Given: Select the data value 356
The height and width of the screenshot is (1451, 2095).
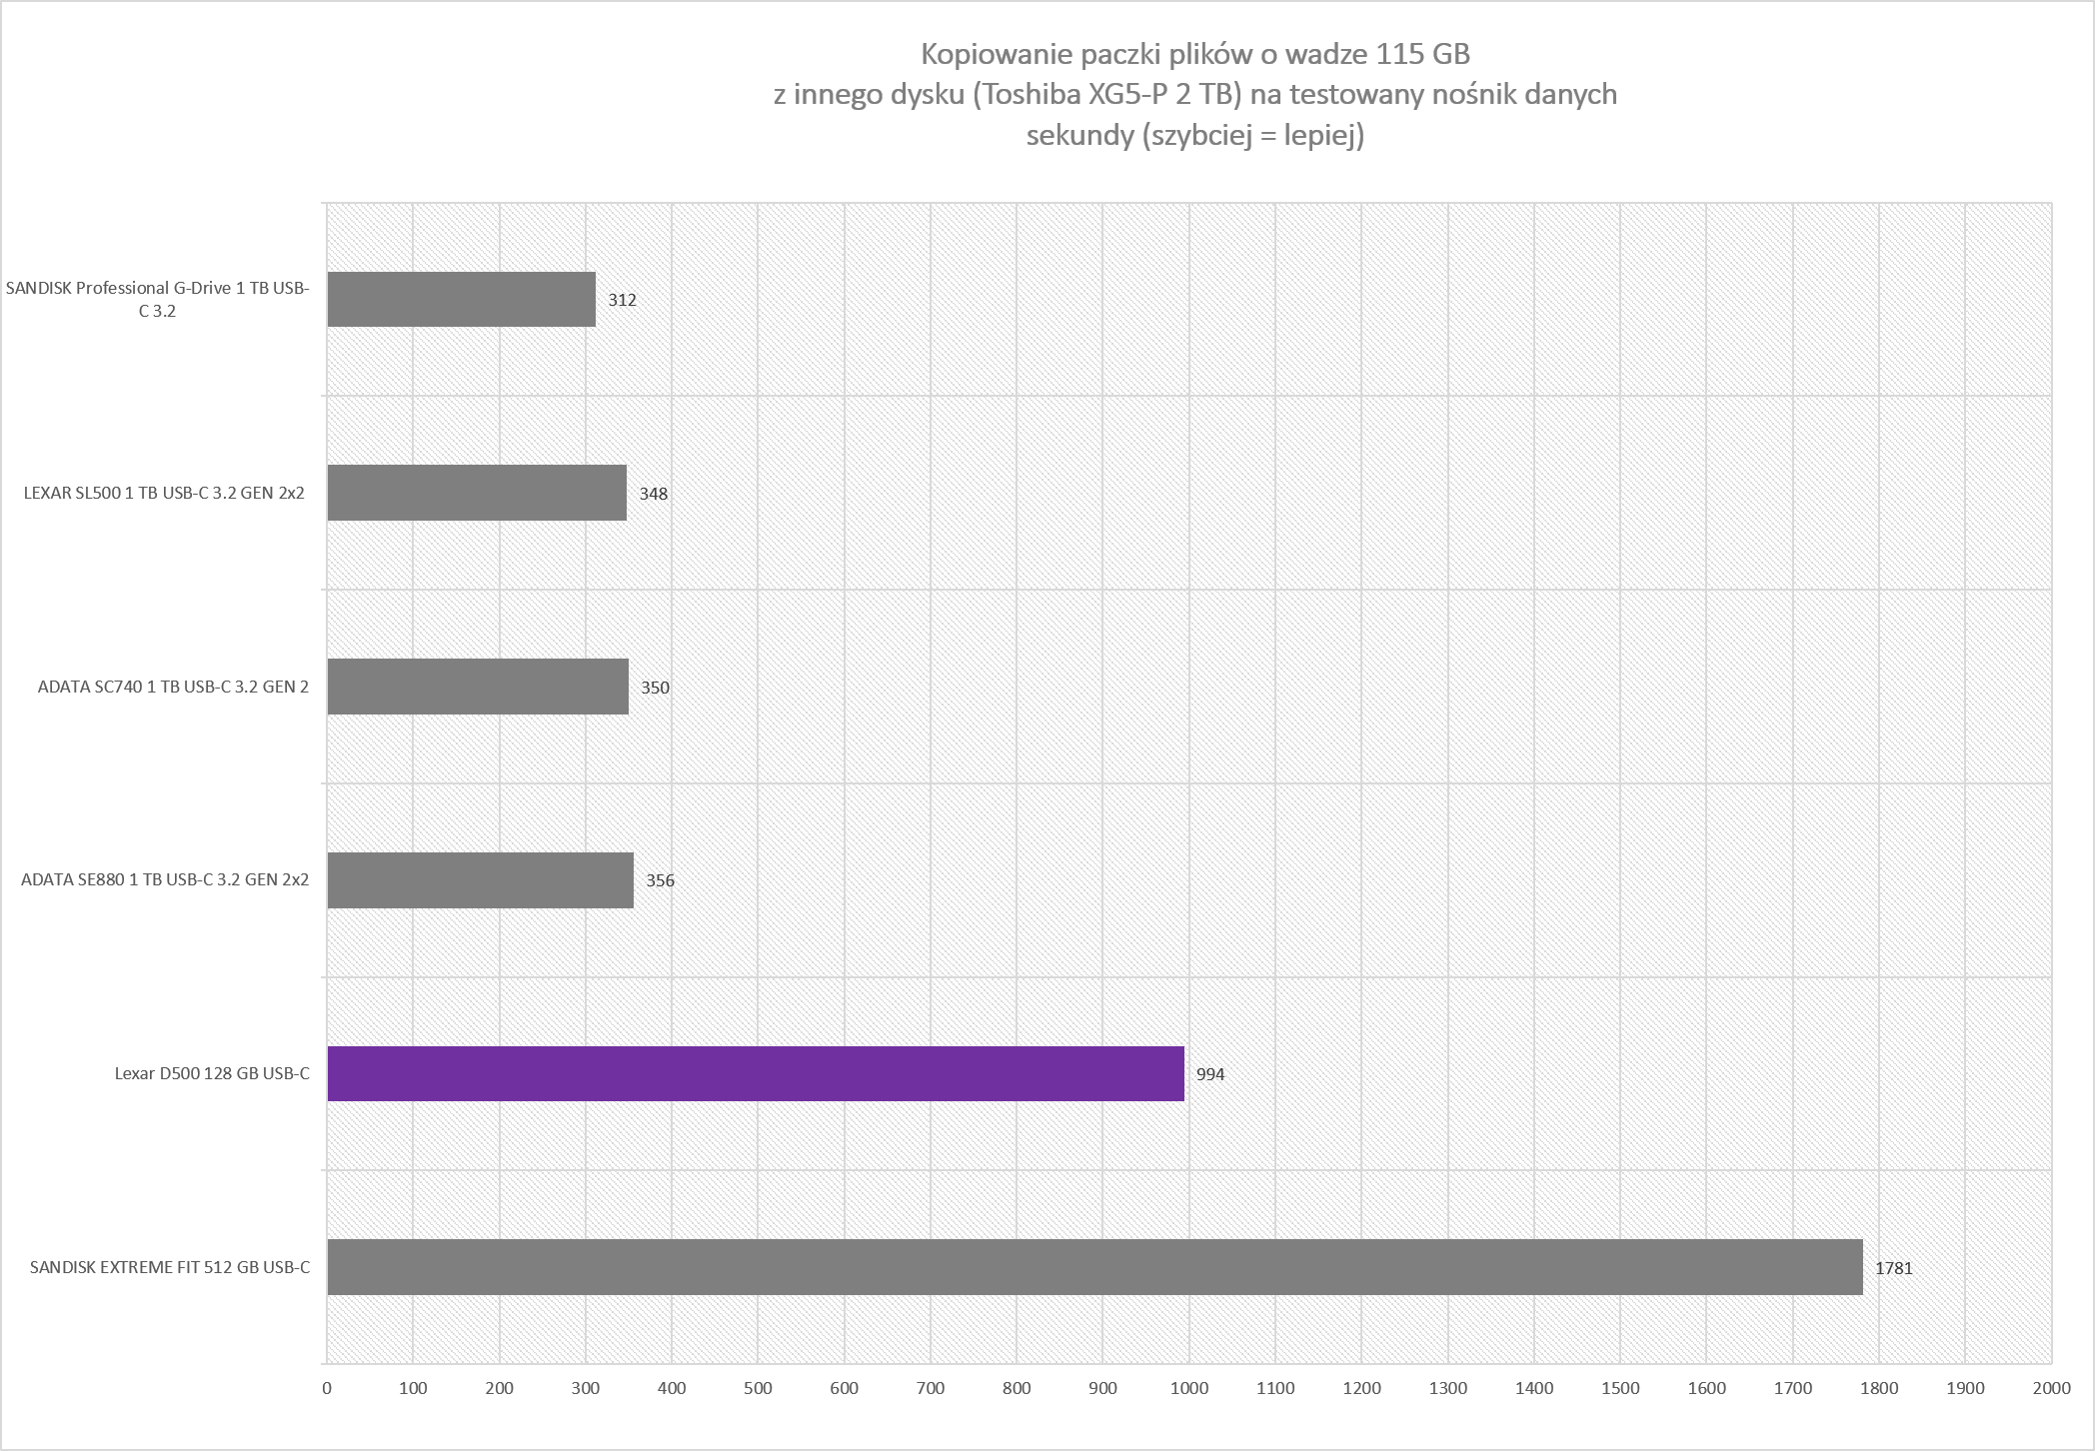Looking at the screenshot, I should click(661, 880).
